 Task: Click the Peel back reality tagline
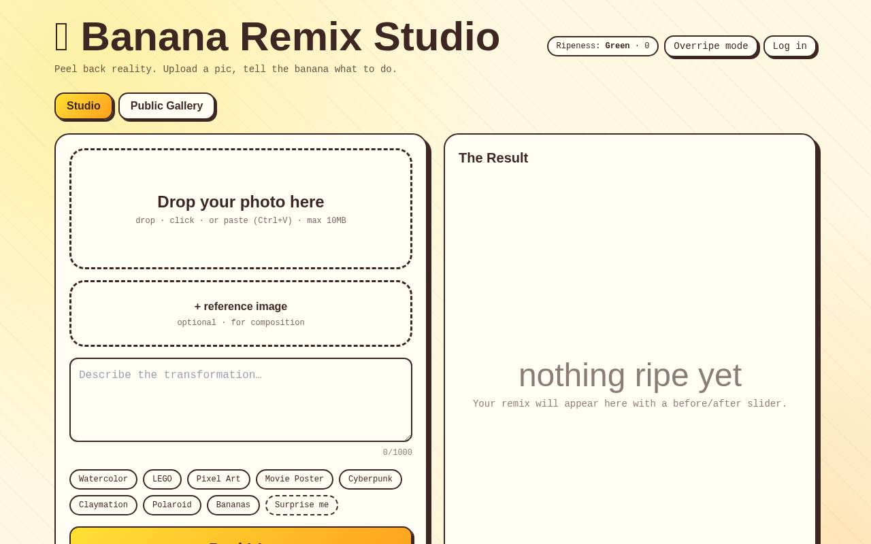pos(226,69)
